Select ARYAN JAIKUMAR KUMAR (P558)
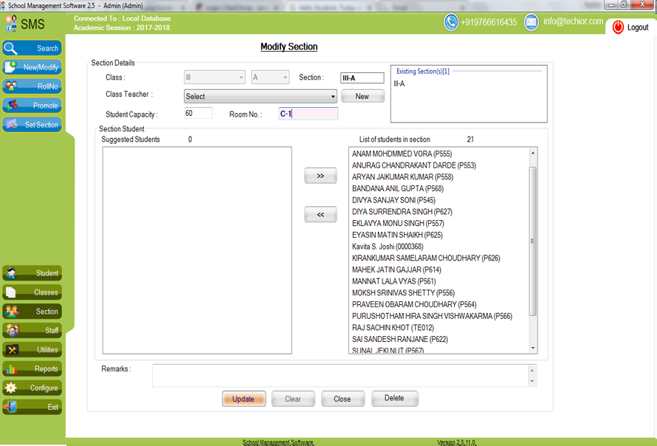 pyautogui.click(x=402, y=177)
